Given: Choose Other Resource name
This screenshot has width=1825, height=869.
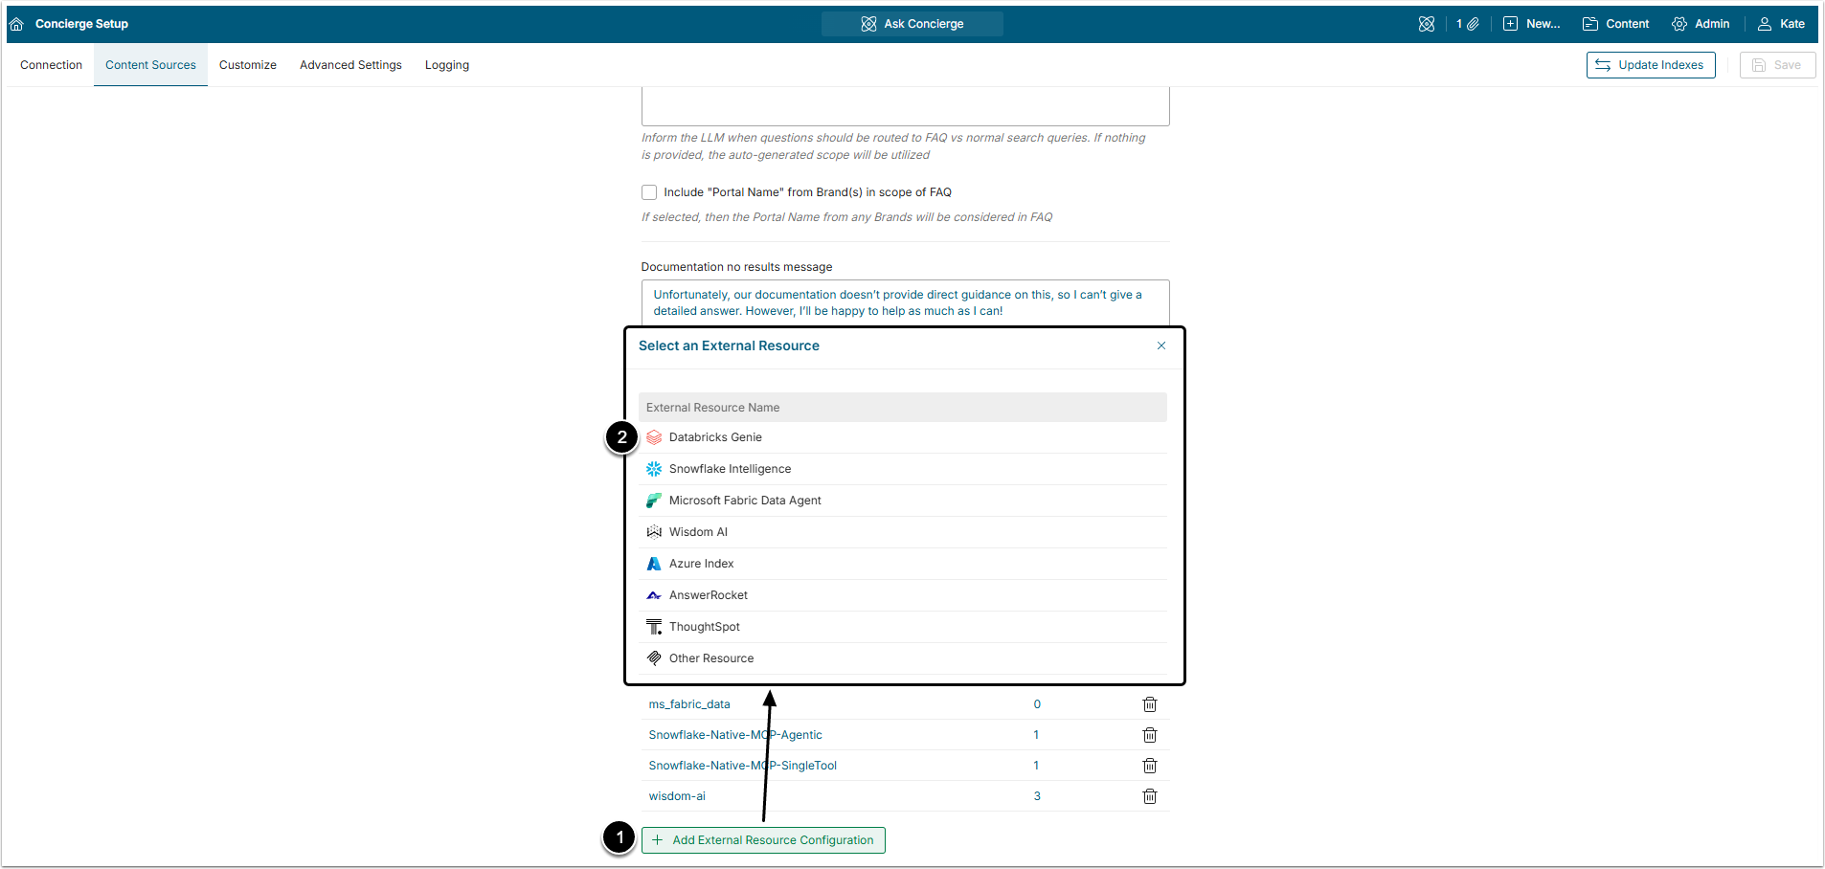Looking at the screenshot, I should (711, 658).
